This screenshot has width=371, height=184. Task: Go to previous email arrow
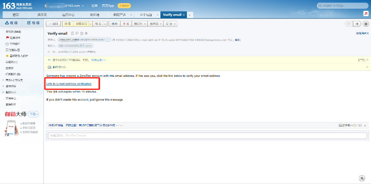click(x=349, y=24)
